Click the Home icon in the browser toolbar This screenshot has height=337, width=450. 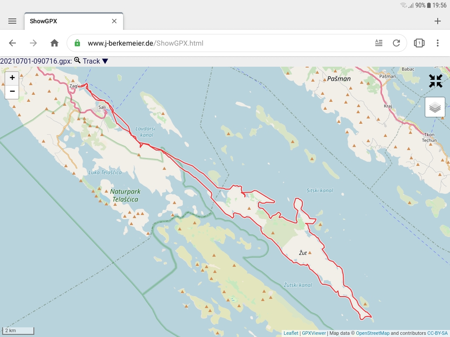(x=54, y=43)
